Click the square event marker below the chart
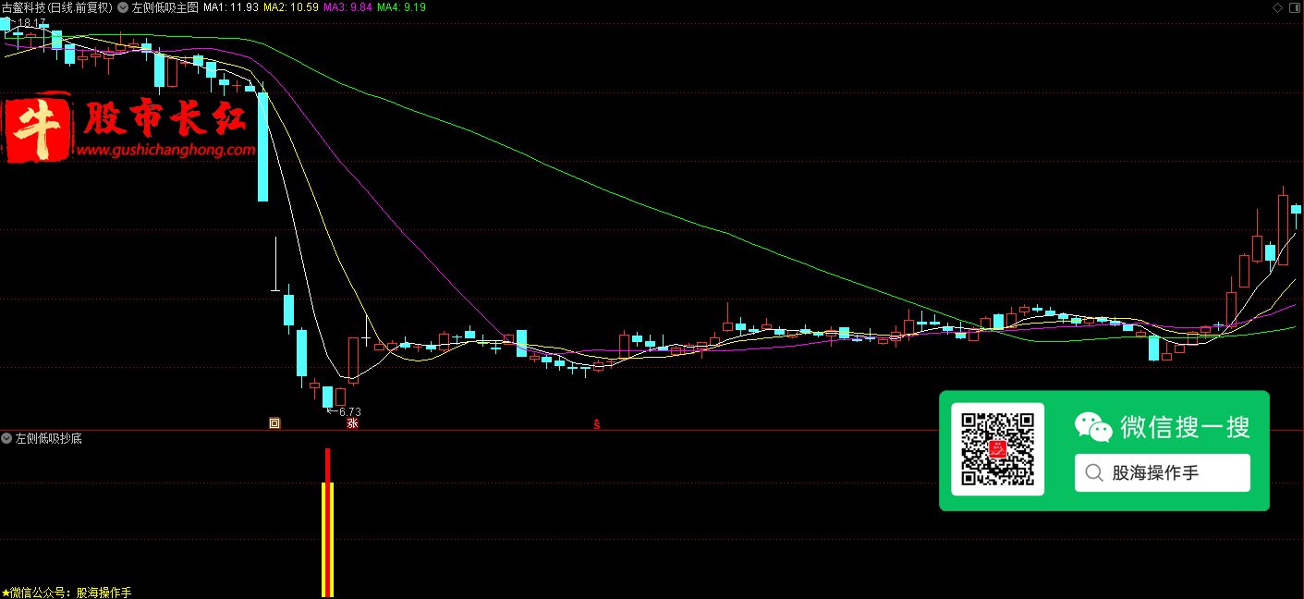This screenshot has height=599, width=1304. click(274, 423)
